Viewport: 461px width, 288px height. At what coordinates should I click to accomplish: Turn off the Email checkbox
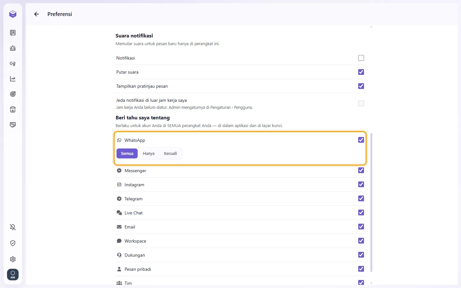point(361,227)
